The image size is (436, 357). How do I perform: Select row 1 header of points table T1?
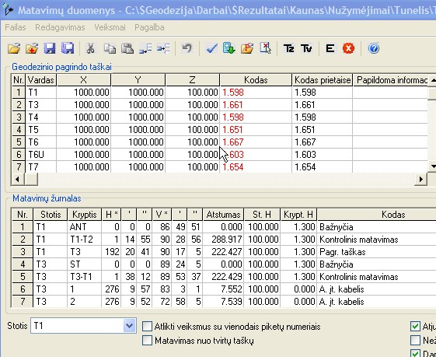click(19, 93)
